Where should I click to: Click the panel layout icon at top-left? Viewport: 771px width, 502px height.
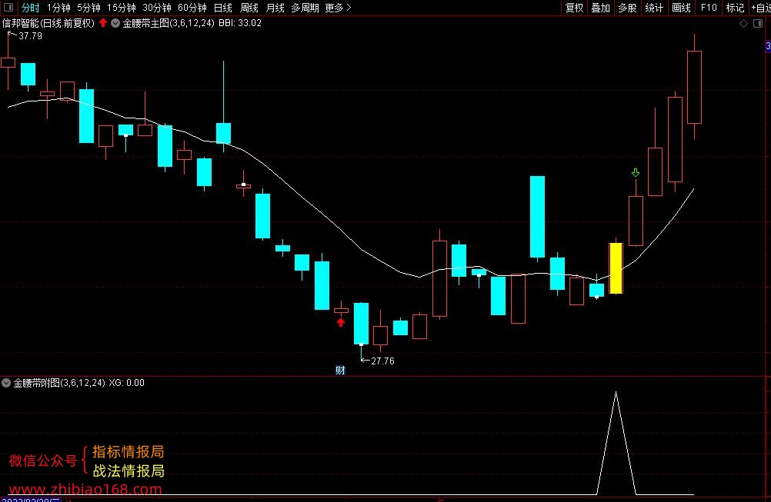point(8,8)
